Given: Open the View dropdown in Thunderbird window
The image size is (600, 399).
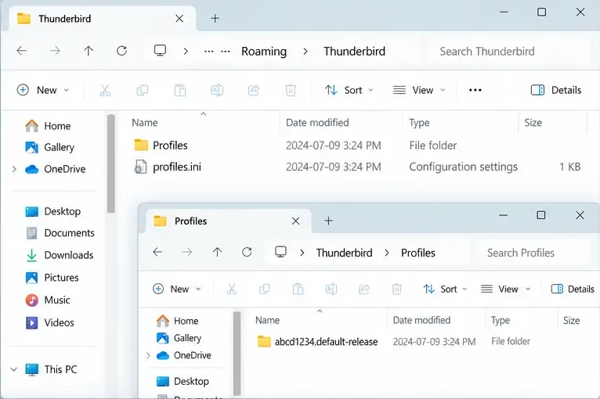Looking at the screenshot, I should pyautogui.click(x=419, y=90).
